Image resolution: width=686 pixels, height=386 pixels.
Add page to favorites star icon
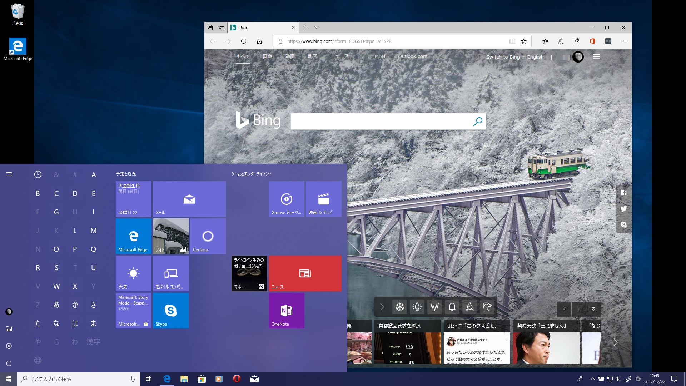coord(524,41)
